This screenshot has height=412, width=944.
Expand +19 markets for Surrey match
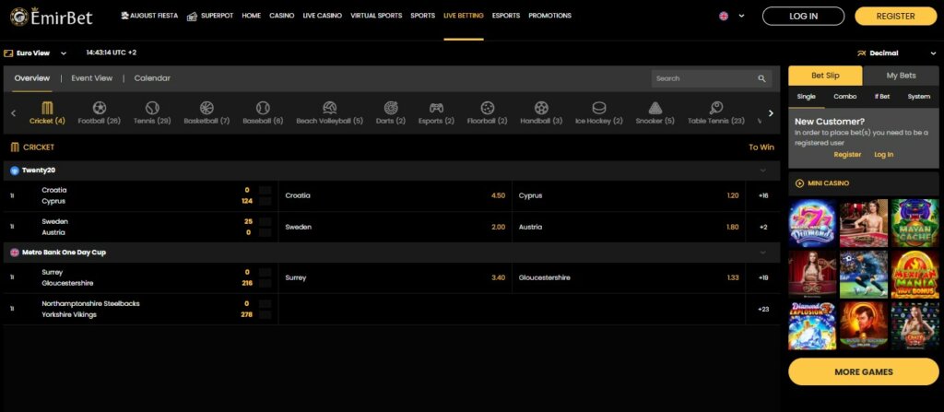(x=763, y=277)
